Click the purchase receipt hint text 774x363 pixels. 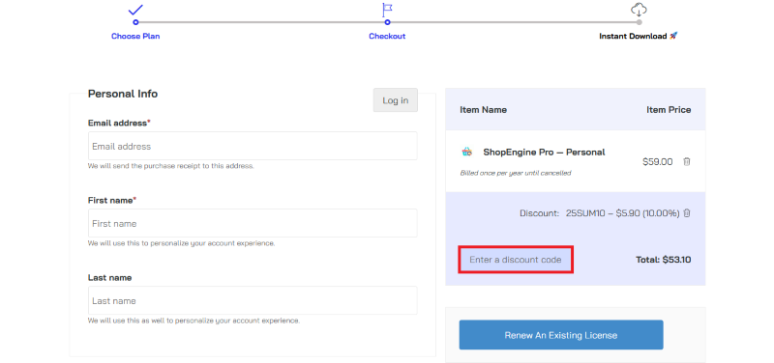[x=171, y=166]
